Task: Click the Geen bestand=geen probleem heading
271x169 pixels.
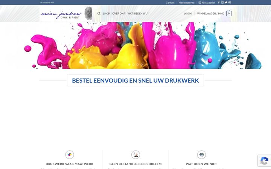Action: click(x=135, y=164)
